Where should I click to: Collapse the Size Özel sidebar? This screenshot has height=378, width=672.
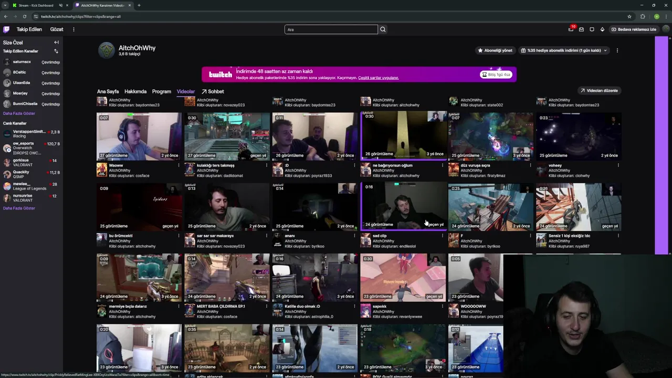pyautogui.click(x=56, y=43)
